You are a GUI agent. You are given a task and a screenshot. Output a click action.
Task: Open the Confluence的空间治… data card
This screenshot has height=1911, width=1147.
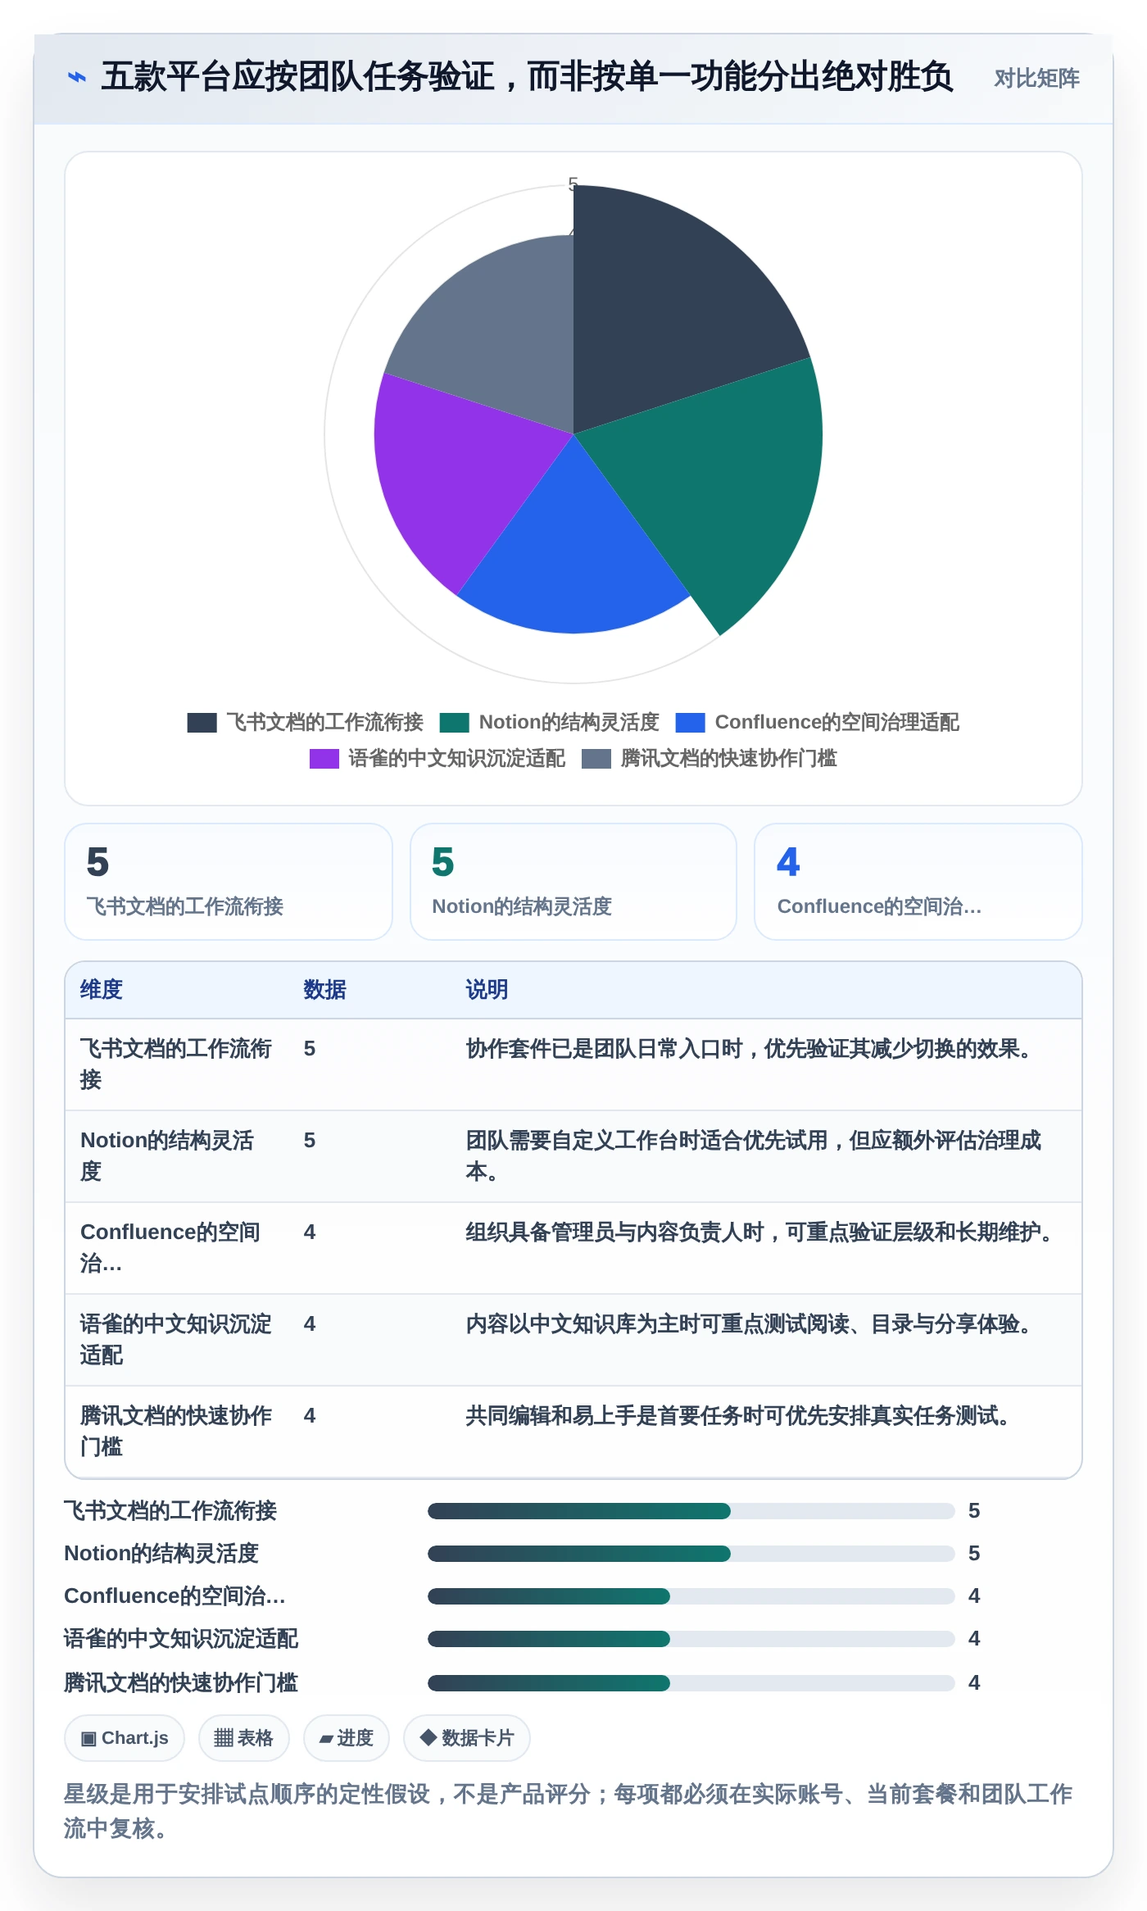[918, 882]
